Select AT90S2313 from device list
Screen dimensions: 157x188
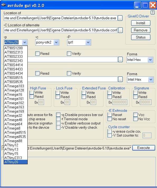click(16, 52)
